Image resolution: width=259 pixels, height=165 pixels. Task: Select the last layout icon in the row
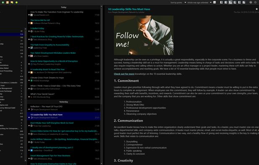point(244,3)
